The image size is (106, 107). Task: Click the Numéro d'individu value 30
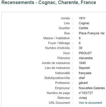(x=80, y=48)
